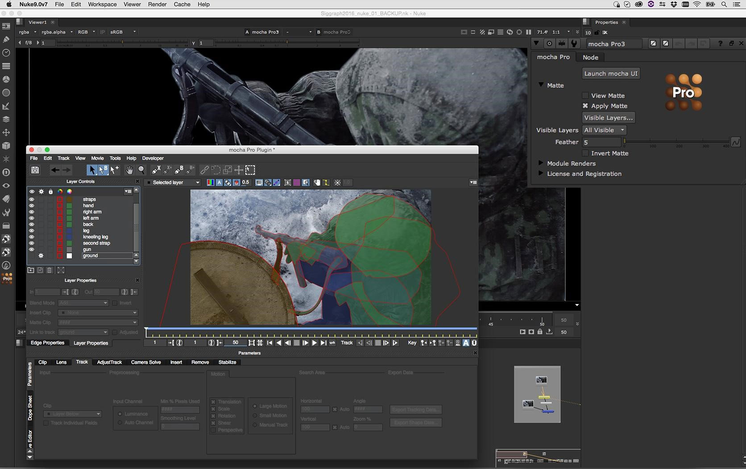Viewport: 746px width, 469px height.
Task: Open the Track menu in mocha plugin
Action: (x=63, y=158)
